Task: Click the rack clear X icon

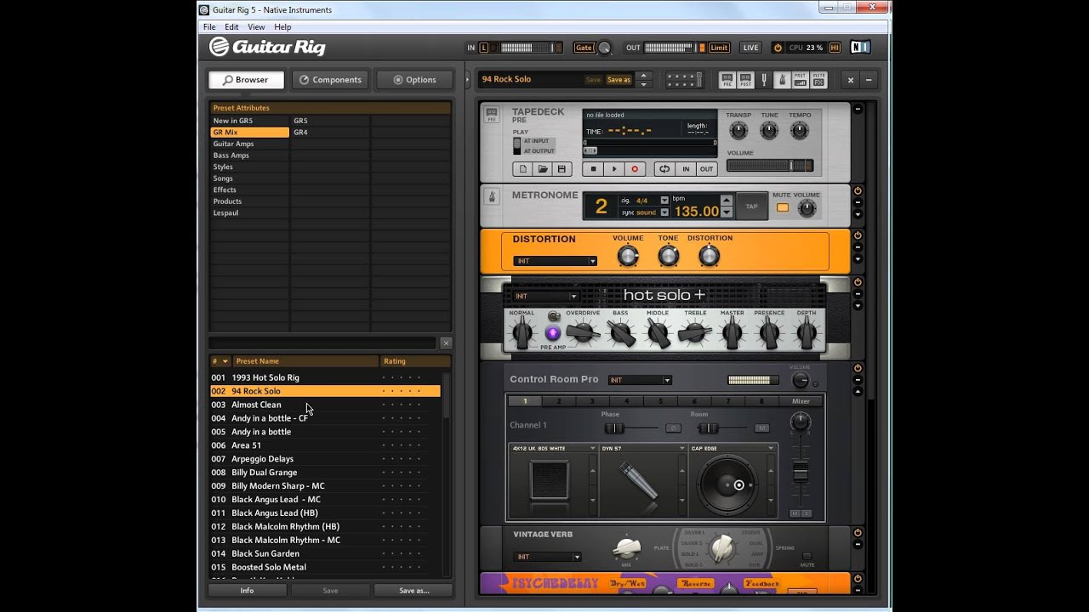Action: 850,80
